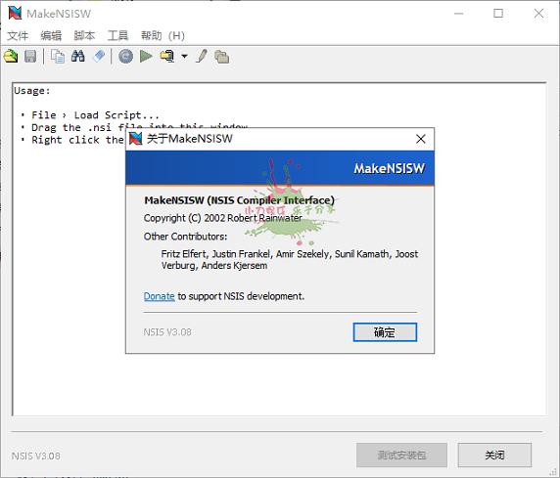Click the Copy log icon

coord(58,57)
